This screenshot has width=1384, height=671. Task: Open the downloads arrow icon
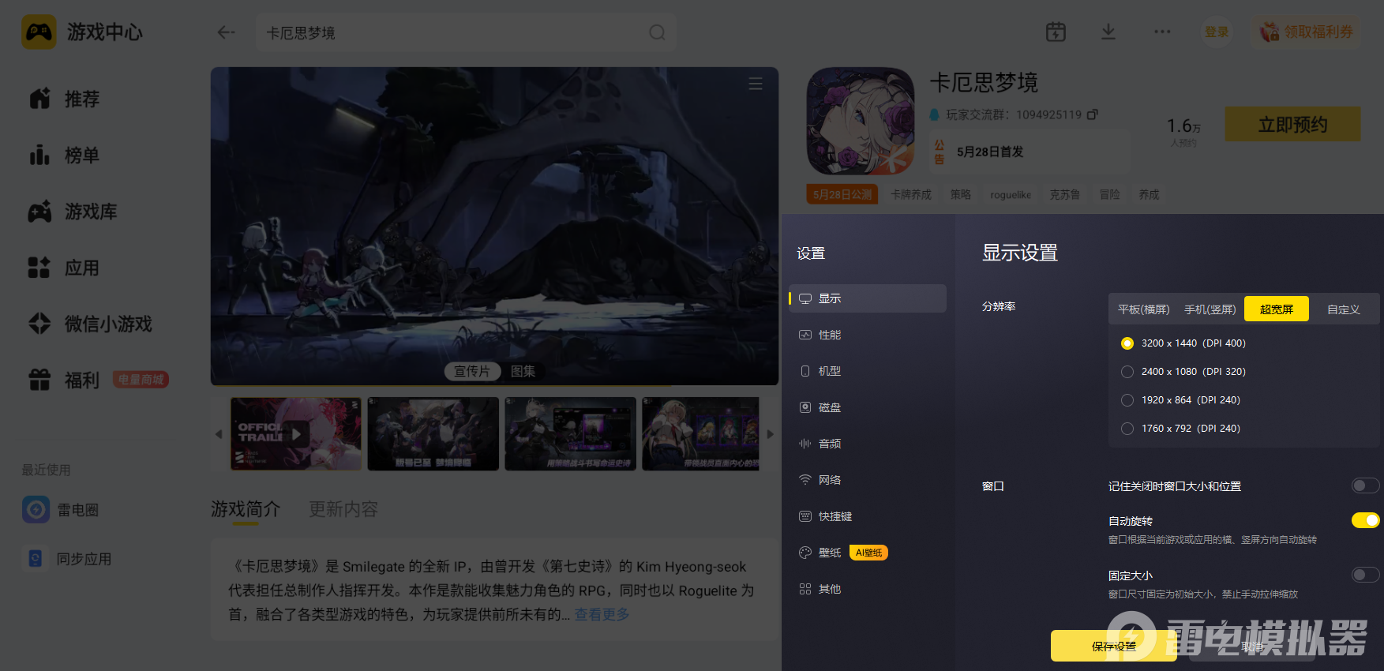pos(1108,32)
